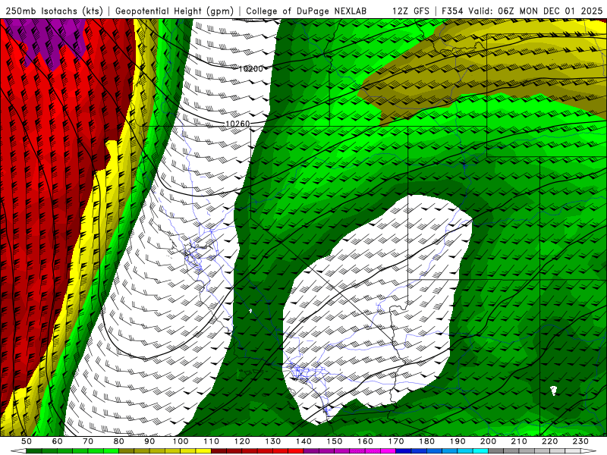Click the 80 tick label on the colorbar
This screenshot has height=455, width=607.
point(119,441)
